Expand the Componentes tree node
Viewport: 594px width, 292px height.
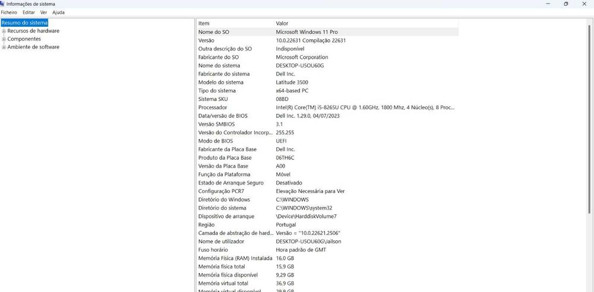[4, 39]
